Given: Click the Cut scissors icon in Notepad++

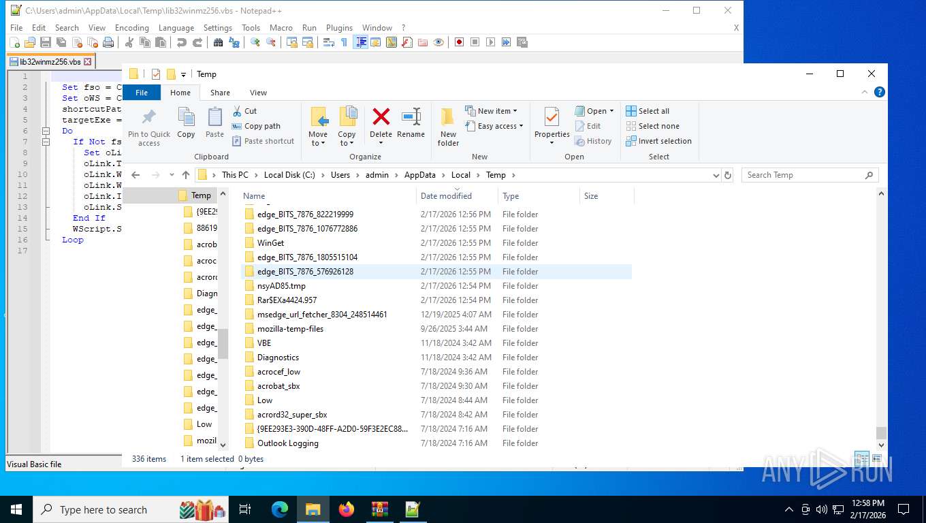Looking at the screenshot, I should pos(129,42).
